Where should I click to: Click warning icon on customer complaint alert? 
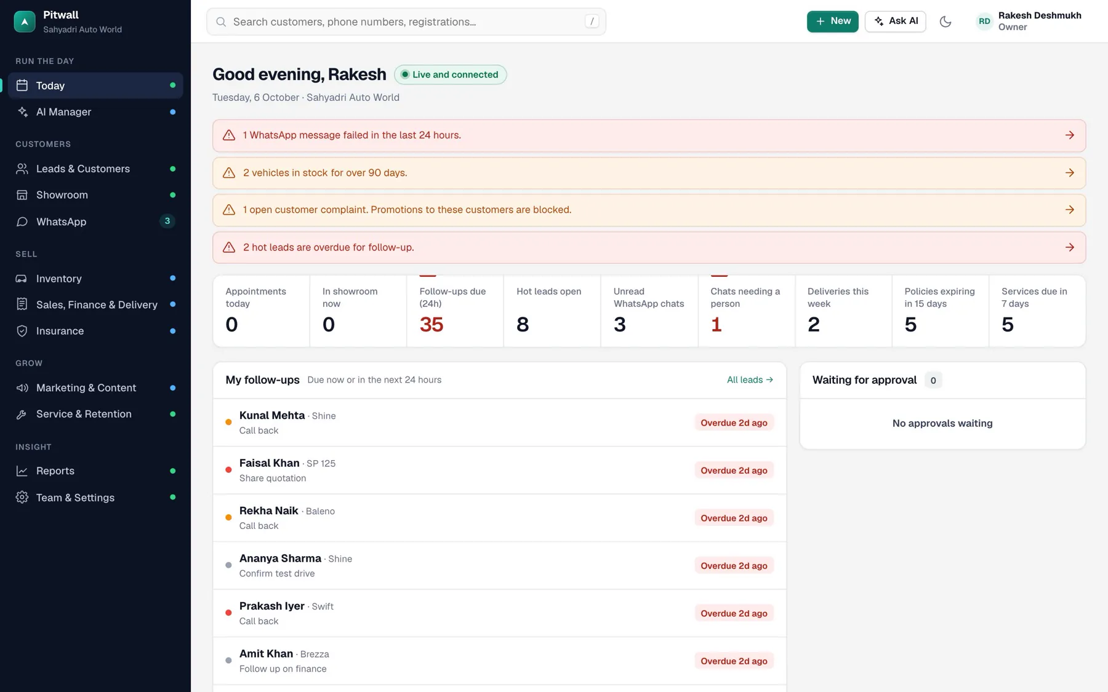pyautogui.click(x=229, y=210)
